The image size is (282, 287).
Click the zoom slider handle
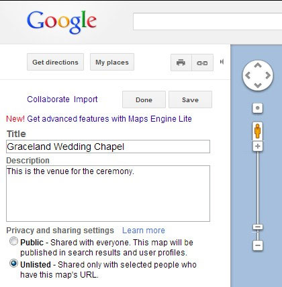tap(258, 227)
